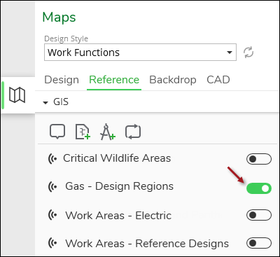Enable Work Areas - Reference Designs toggle
Viewport: 280px width, 257px height.
(x=259, y=243)
